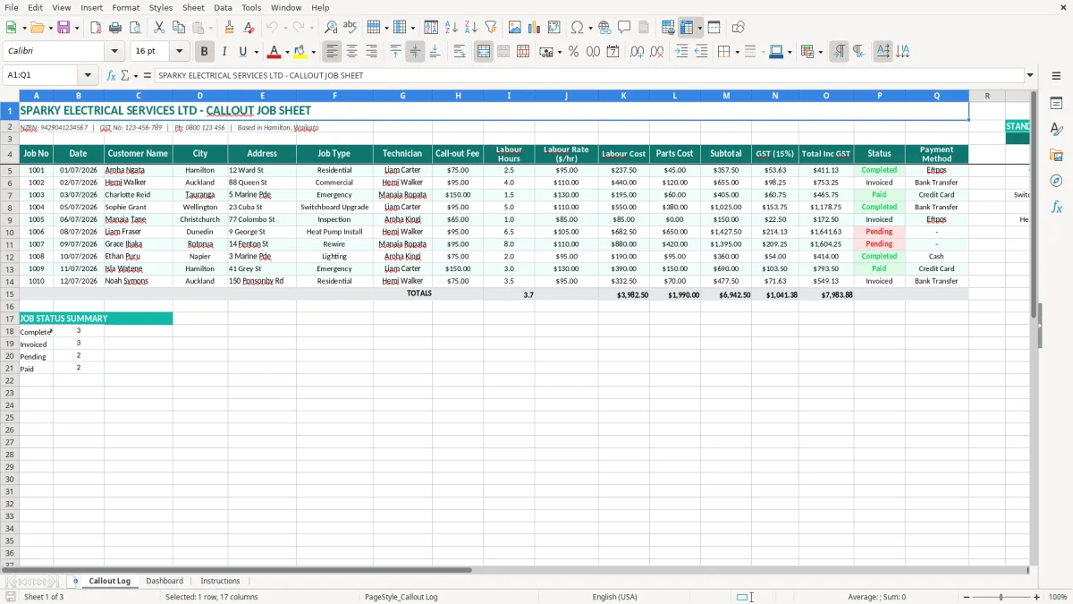Toggle Align Left
The image size is (1073, 604).
(332, 52)
